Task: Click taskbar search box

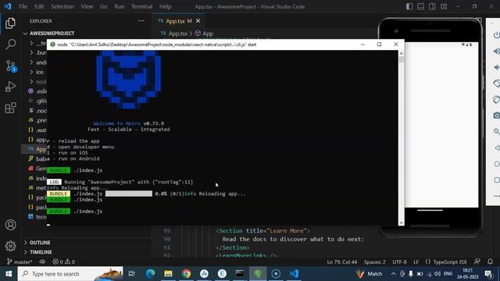Action: [70, 274]
